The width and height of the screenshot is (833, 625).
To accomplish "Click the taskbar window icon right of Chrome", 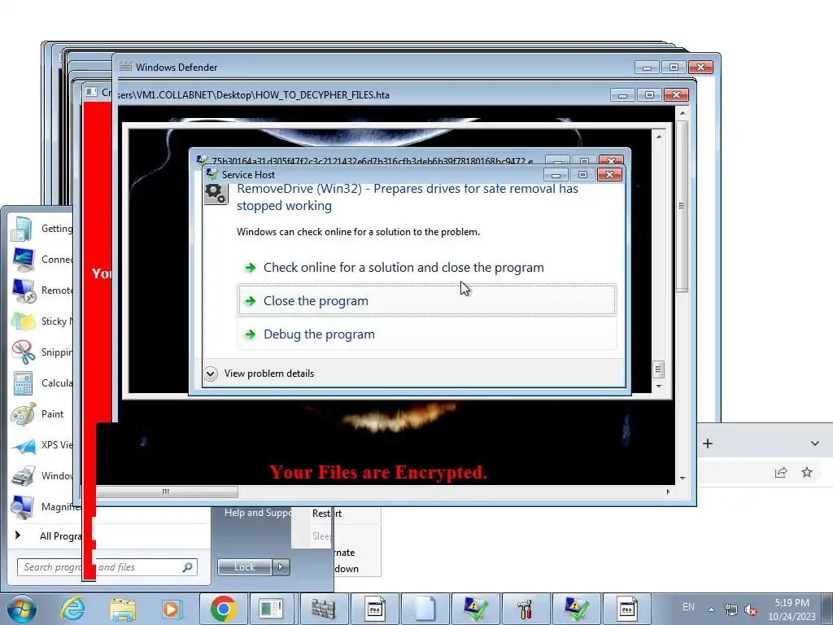I will (x=272, y=609).
